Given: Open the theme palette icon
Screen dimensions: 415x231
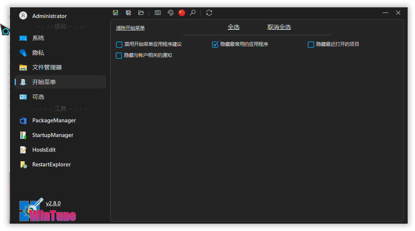Looking at the screenshot, I should coord(170,13).
